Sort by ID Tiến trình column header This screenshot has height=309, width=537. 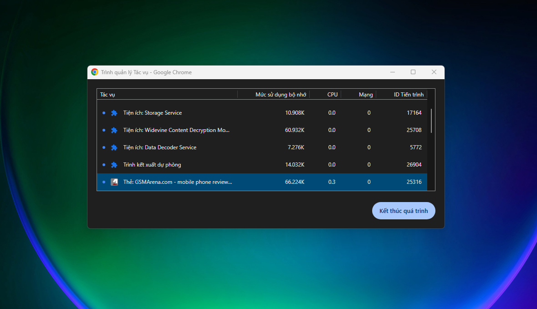coord(402,95)
